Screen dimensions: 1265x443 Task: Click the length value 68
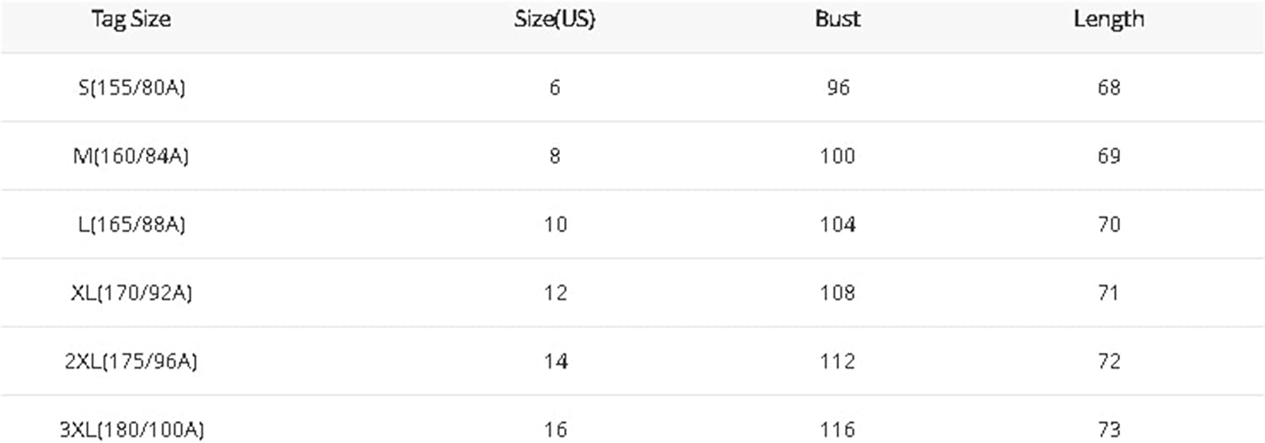(x=1108, y=88)
